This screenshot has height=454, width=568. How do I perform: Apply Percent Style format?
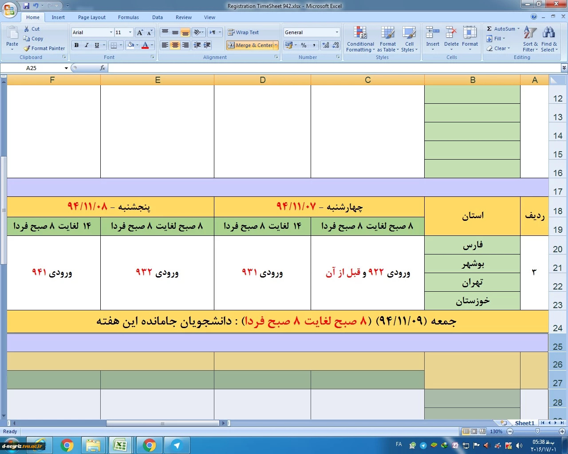point(304,45)
